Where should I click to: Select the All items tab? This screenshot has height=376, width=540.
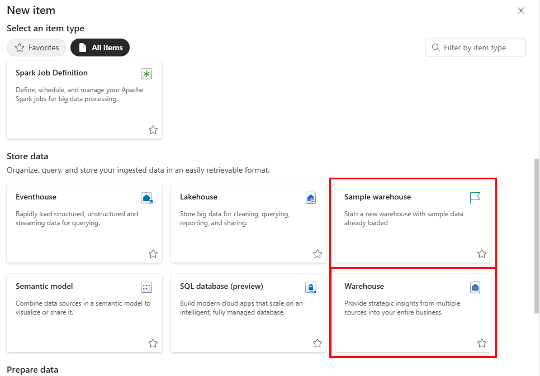click(100, 47)
